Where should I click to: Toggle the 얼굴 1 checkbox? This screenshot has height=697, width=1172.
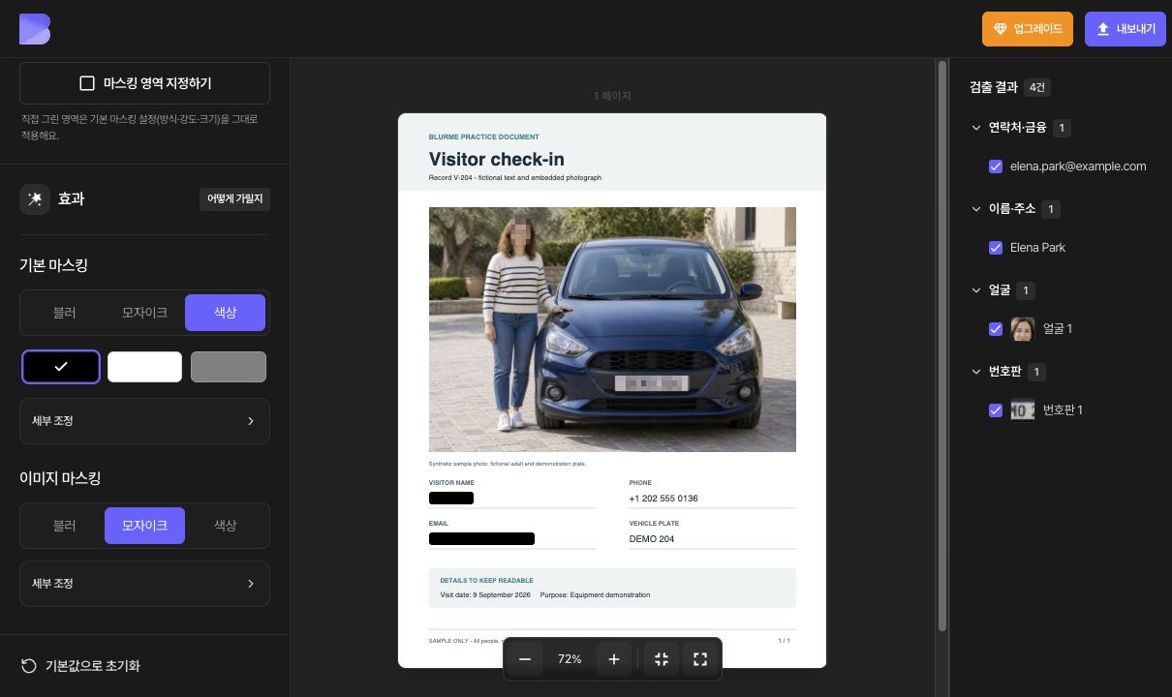[996, 329]
